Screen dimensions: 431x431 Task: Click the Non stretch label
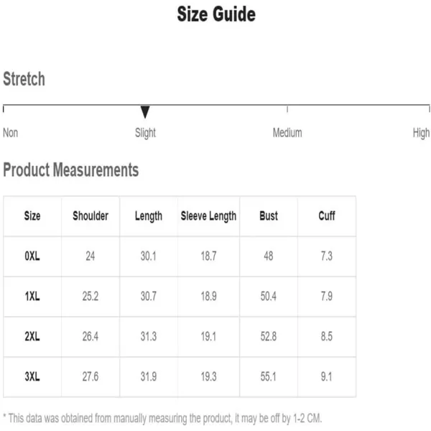[11, 133]
